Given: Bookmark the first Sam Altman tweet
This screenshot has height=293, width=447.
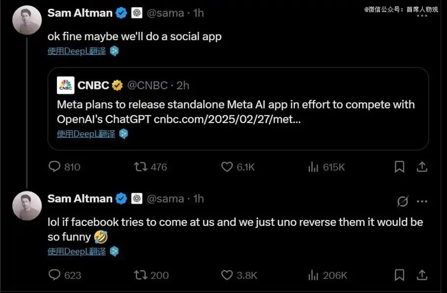Looking at the screenshot, I should [x=400, y=167].
